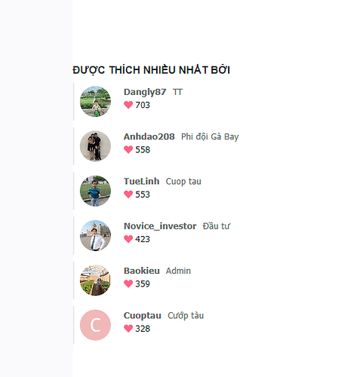Open the Anhdao208 username link
Image resolution: width=354 pixels, height=377 pixels.
(149, 136)
